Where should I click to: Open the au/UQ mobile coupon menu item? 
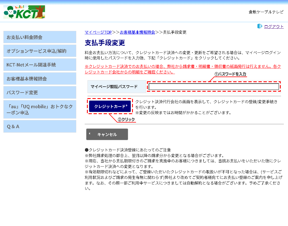(40, 109)
